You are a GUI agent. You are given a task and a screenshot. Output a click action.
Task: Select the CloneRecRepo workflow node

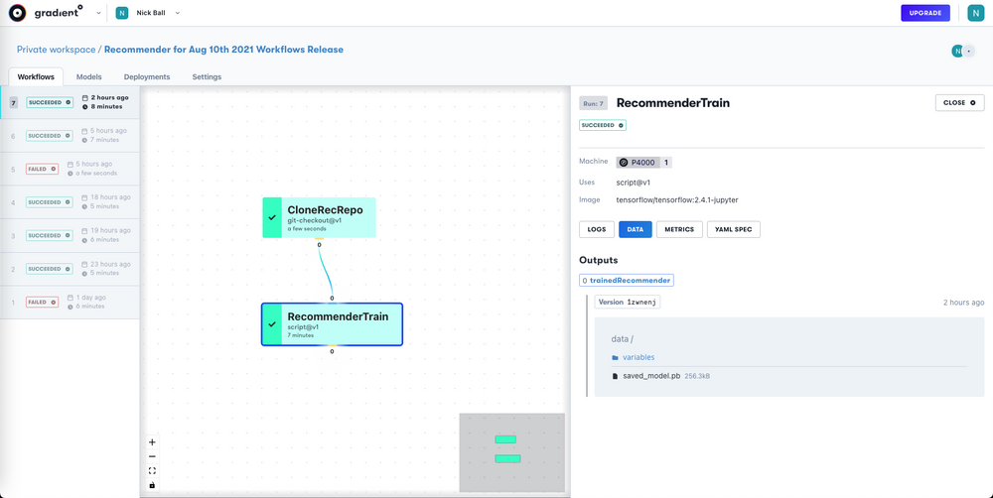pyautogui.click(x=319, y=217)
